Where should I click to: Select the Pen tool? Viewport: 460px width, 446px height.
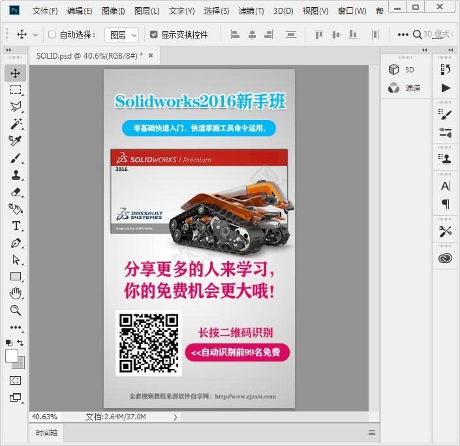16,243
